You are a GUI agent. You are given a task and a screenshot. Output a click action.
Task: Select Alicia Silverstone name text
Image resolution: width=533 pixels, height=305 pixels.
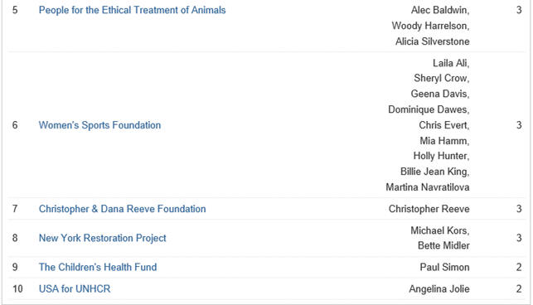pyautogui.click(x=433, y=41)
